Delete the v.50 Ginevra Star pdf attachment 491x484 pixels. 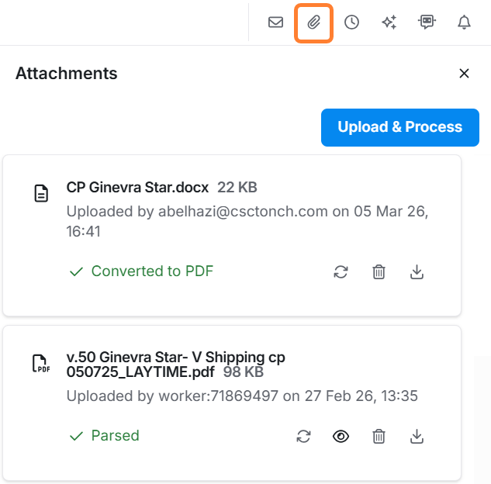tap(379, 437)
